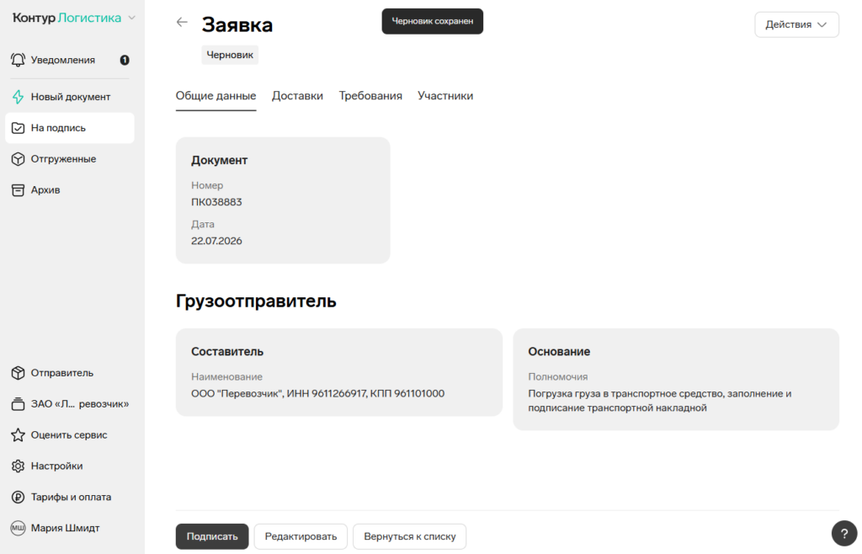The image size is (862, 554).
Task: Open the Требования tab
Action: pyautogui.click(x=370, y=96)
